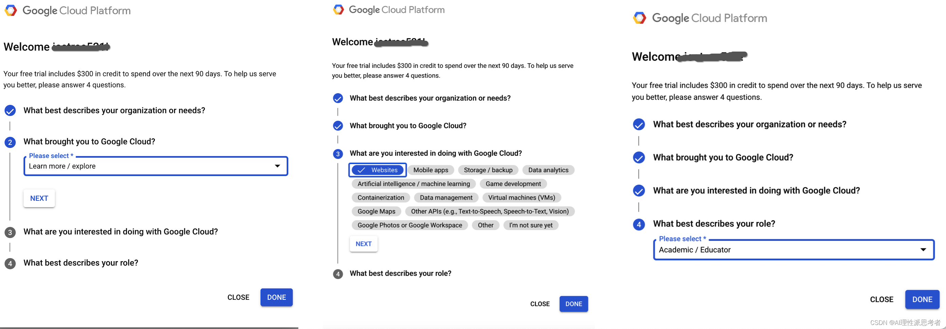
Task: Click the arrow on Academic / Educator dropdown
Action: (x=923, y=250)
